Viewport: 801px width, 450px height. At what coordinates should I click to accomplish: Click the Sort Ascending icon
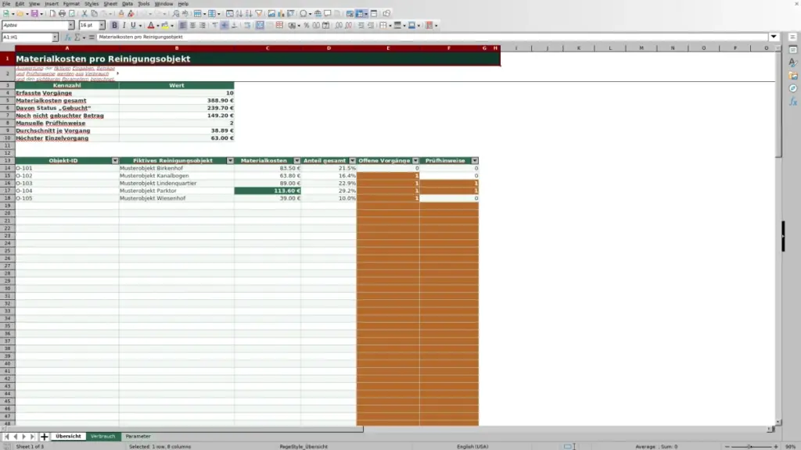click(x=239, y=14)
